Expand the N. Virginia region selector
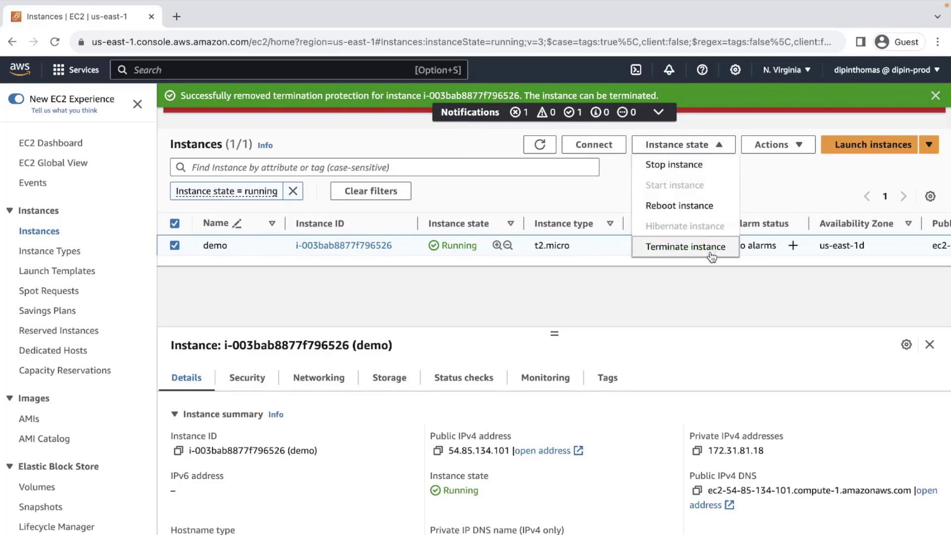 [x=787, y=70]
